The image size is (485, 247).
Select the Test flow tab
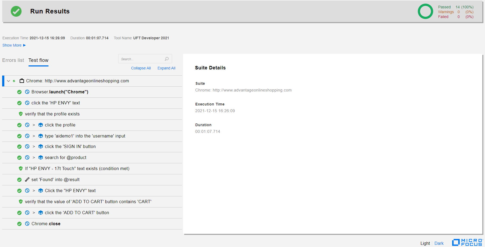point(39,60)
